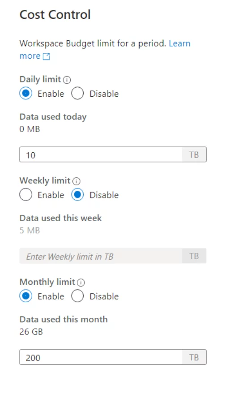The image size is (242, 398).
Task: Focus the monthly limit field showing 200
Action: (x=101, y=357)
